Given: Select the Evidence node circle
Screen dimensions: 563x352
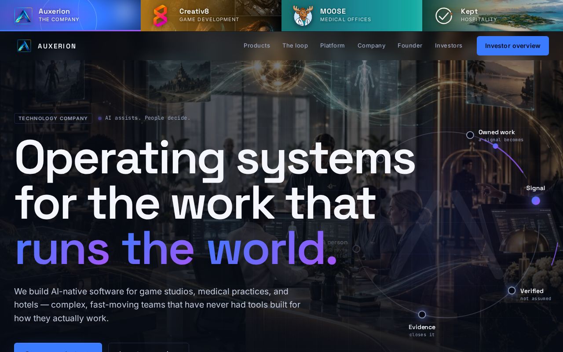Looking at the screenshot, I should coord(422,314).
